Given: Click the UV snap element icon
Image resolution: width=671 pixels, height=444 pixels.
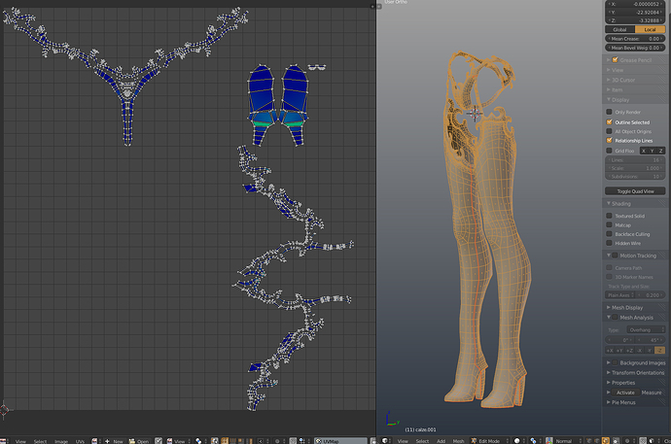Looking at the screenshot, I should 302,440.
